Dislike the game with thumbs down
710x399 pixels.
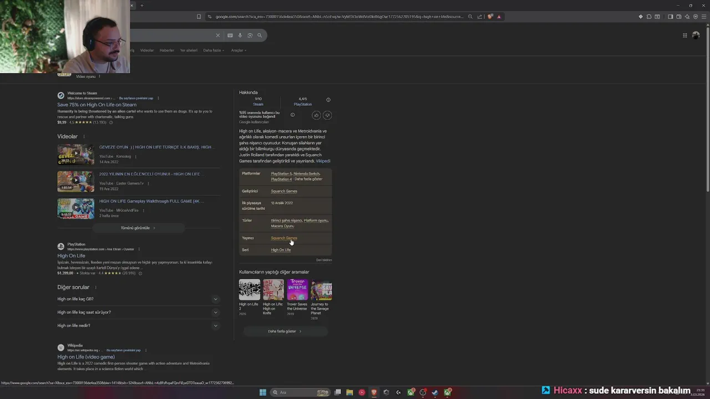(327, 115)
